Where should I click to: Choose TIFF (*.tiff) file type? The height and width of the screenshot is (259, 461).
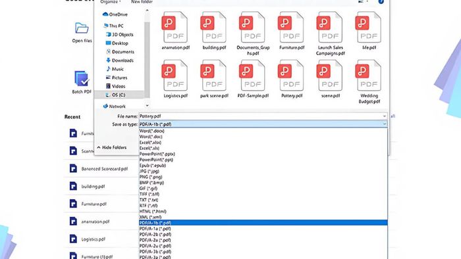pos(263,194)
